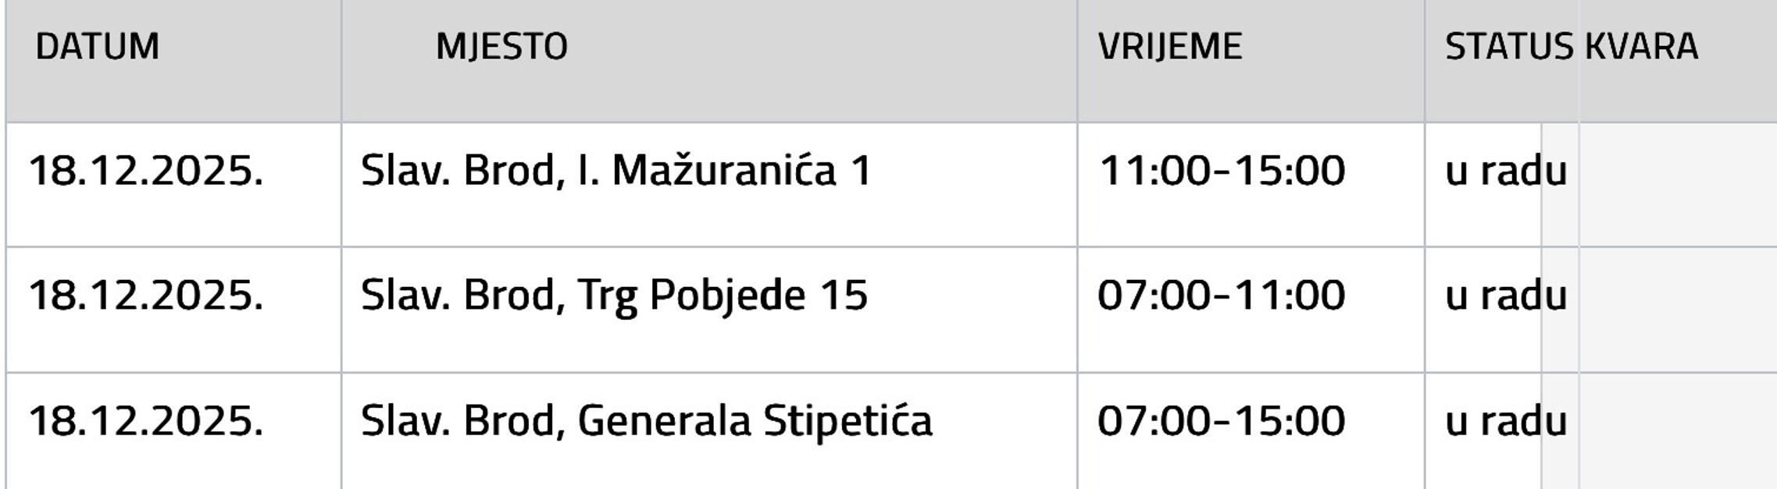Click the VRIJEME column header
Image resolution: width=1777 pixels, height=489 pixels.
tap(1169, 47)
